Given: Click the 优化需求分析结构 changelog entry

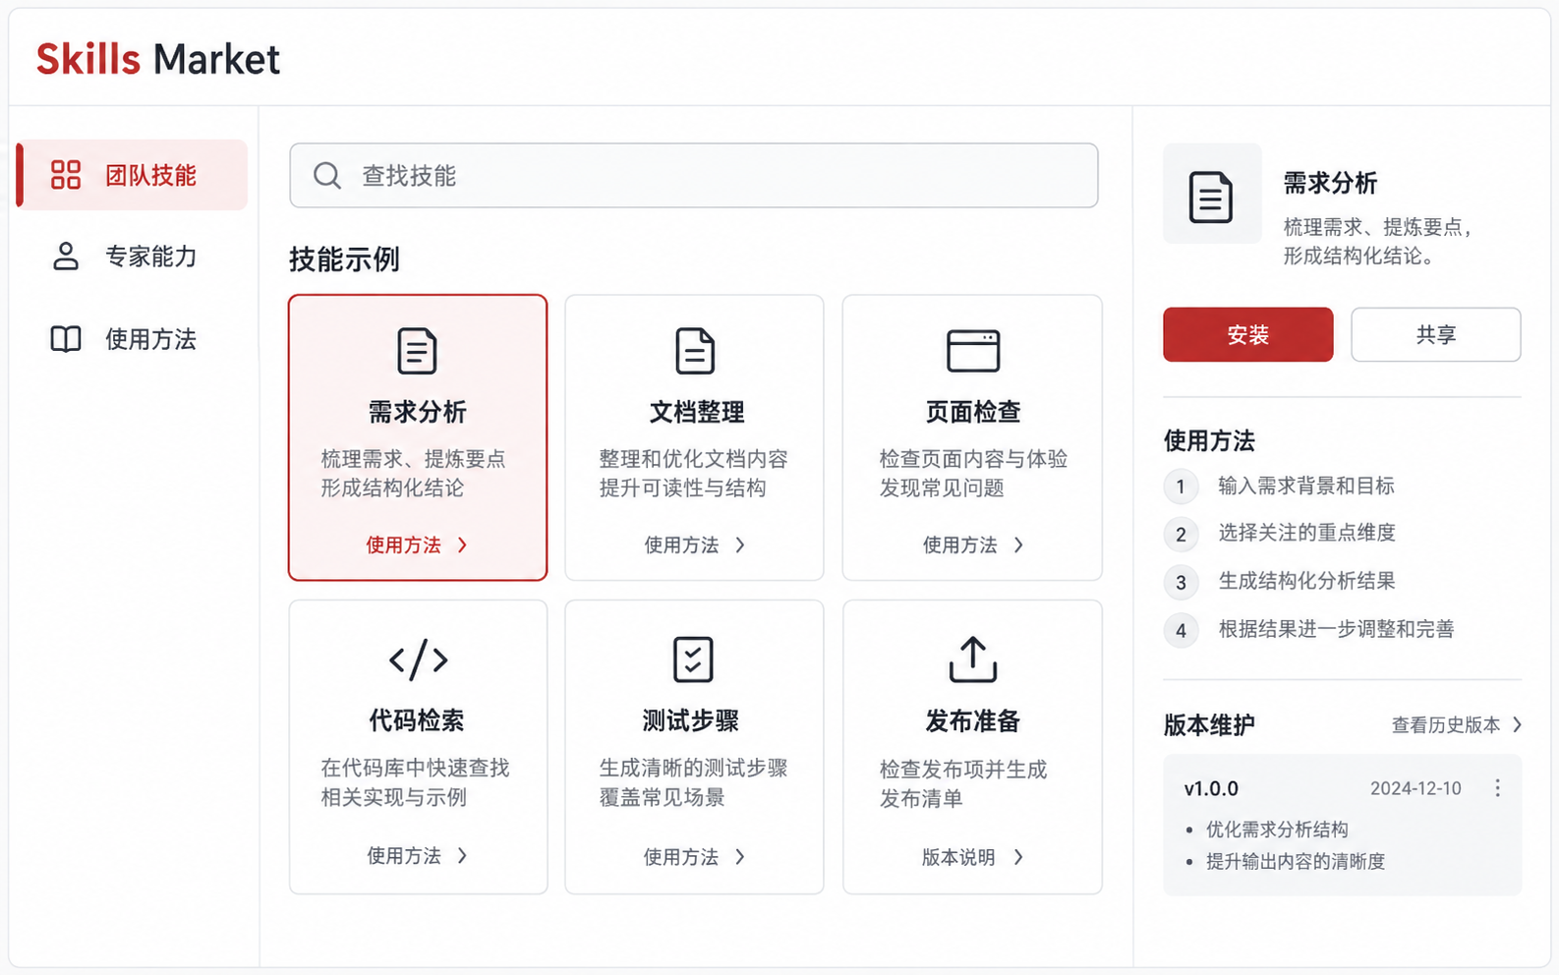Looking at the screenshot, I should [1277, 831].
